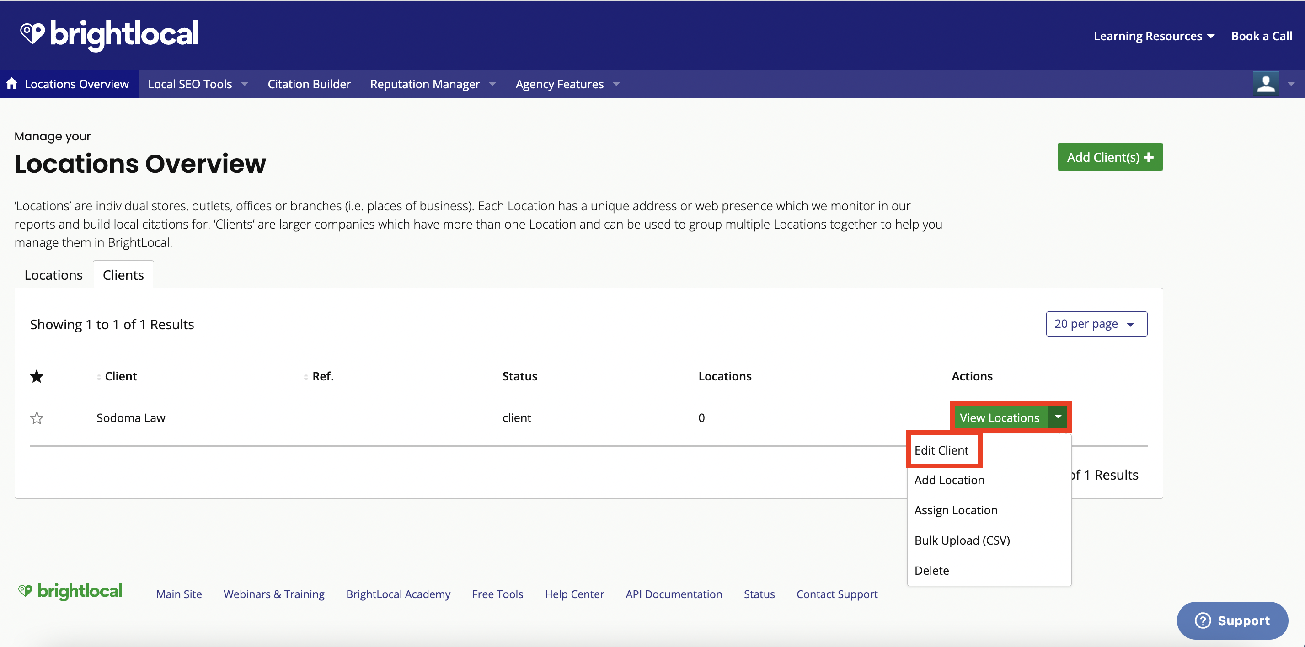
Task: Click the Add Client(s) button
Action: click(x=1109, y=157)
